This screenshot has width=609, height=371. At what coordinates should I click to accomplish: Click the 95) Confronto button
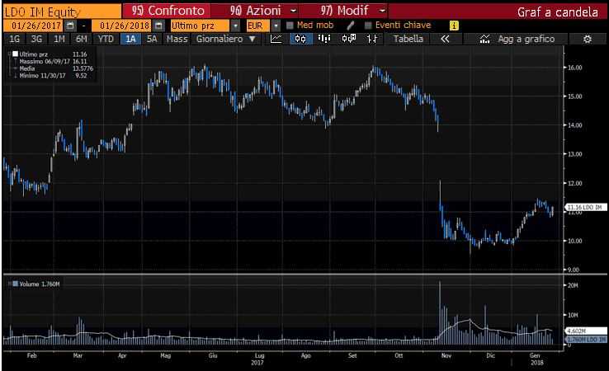point(167,11)
